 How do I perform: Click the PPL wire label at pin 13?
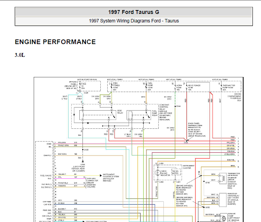coord(60,177)
